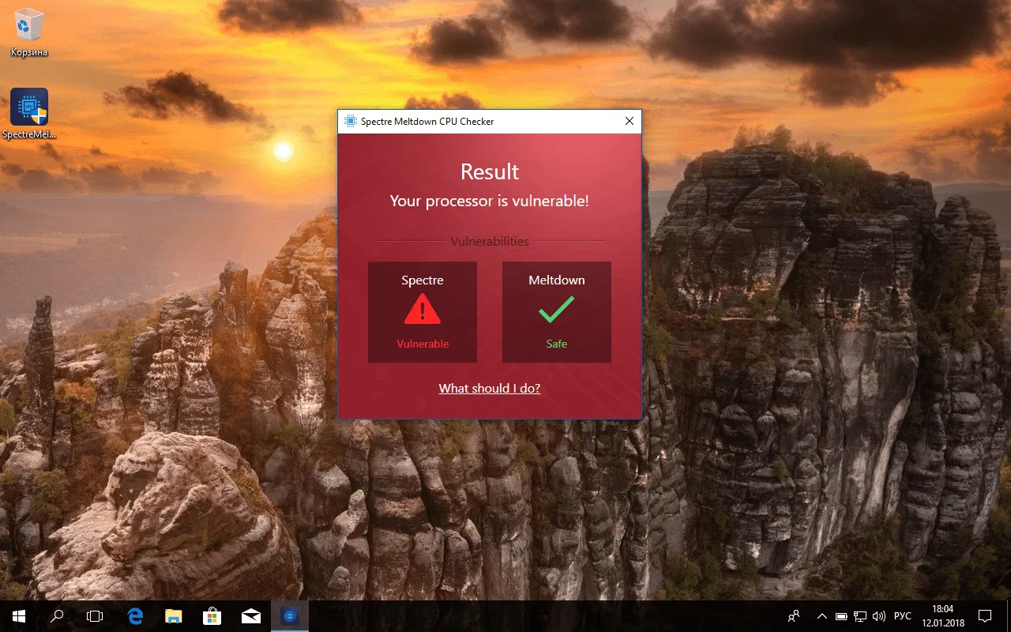Select the SpectreMeltdown desktop shortcut icon
1011x632 pixels.
[x=29, y=114]
